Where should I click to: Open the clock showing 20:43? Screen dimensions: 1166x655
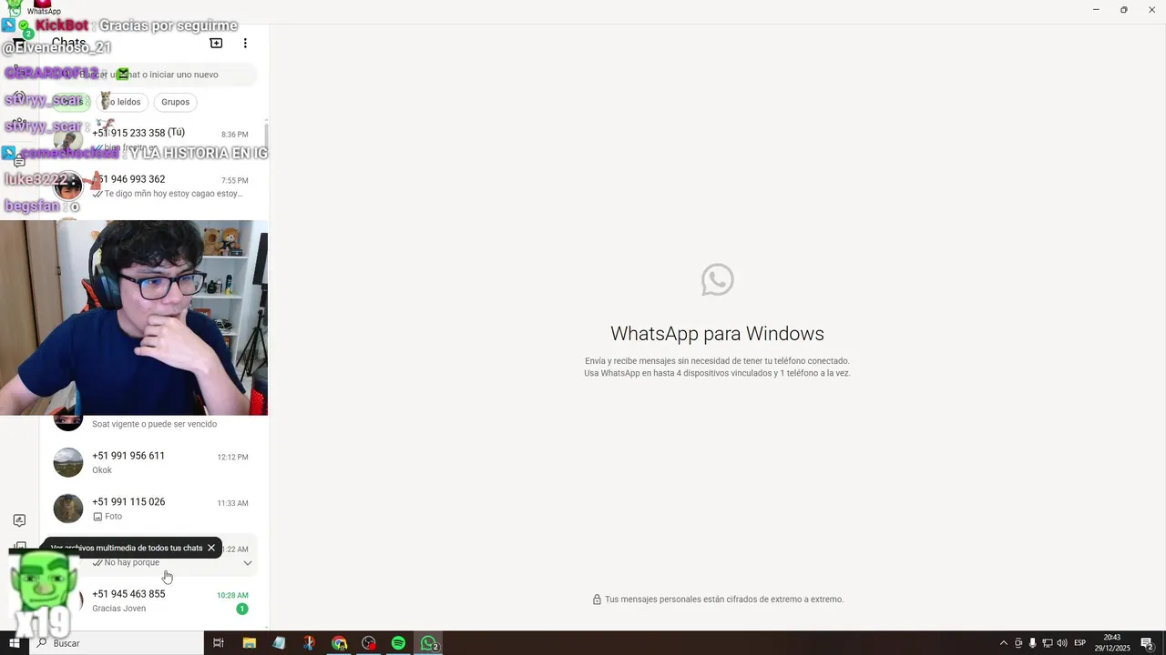[1112, 643]
